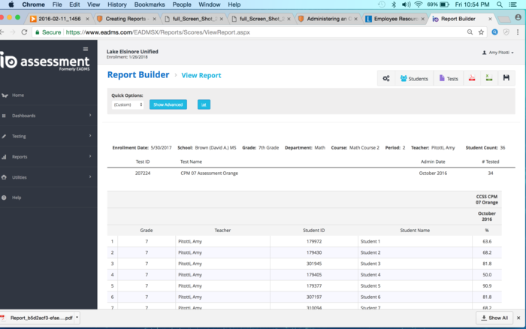Click the bar chart graph button
Viewport: 526px width, 329px height.
pos(204,104)
